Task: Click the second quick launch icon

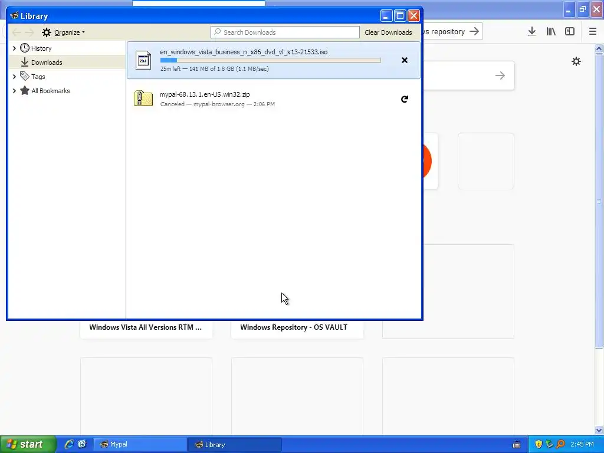Action: [82, 444]
